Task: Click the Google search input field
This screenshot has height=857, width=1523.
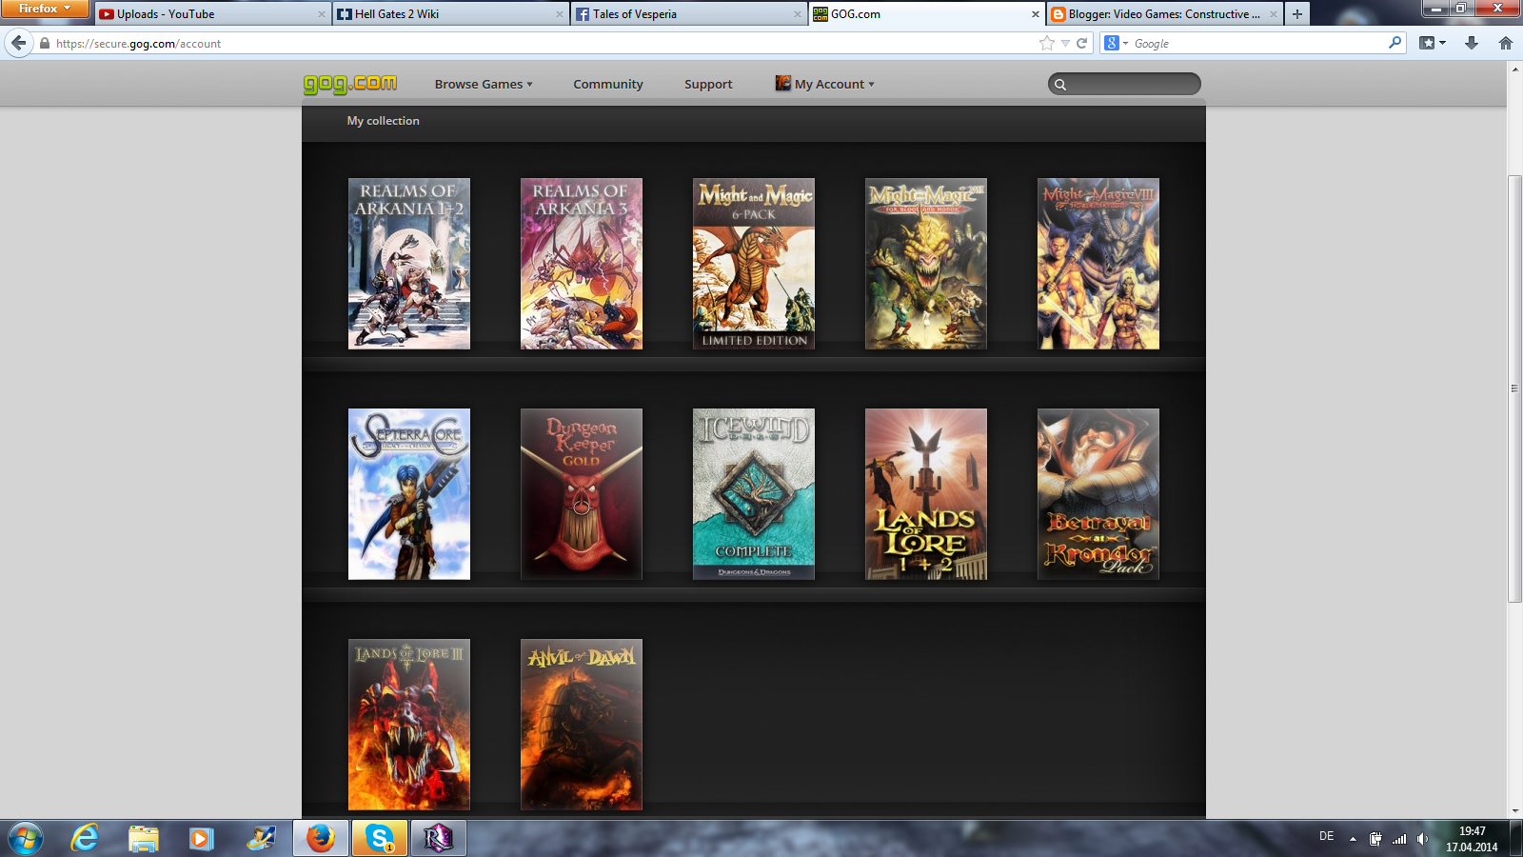Action: point(1258,43)
